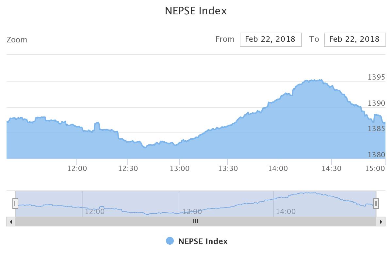Click the Zoom label

pyautogui.click(x=17, y=40)
